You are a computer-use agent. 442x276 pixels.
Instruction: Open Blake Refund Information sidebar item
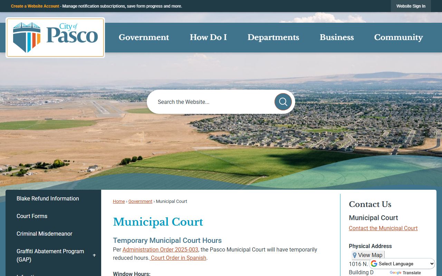click(48, 198)
